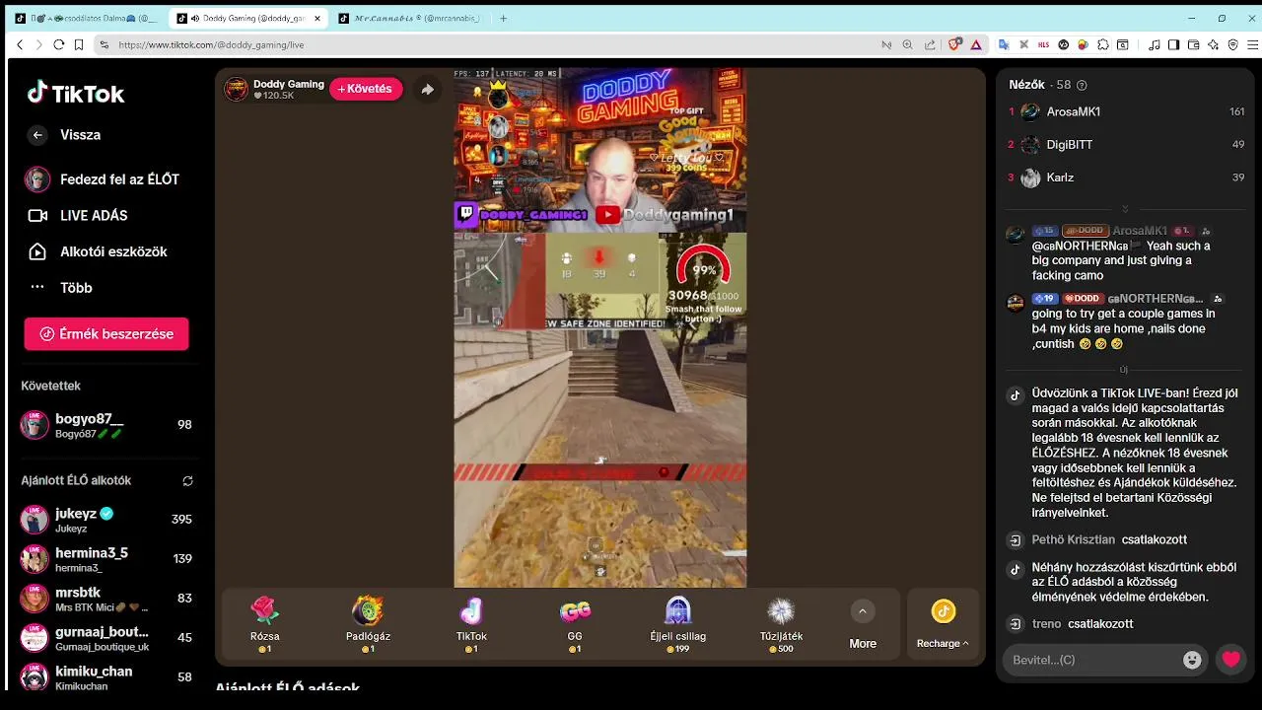Open Fedezd fel az ÉLŐT
Image resolution: width=1262 pixels, height=710 pixels.
[103, 179]
